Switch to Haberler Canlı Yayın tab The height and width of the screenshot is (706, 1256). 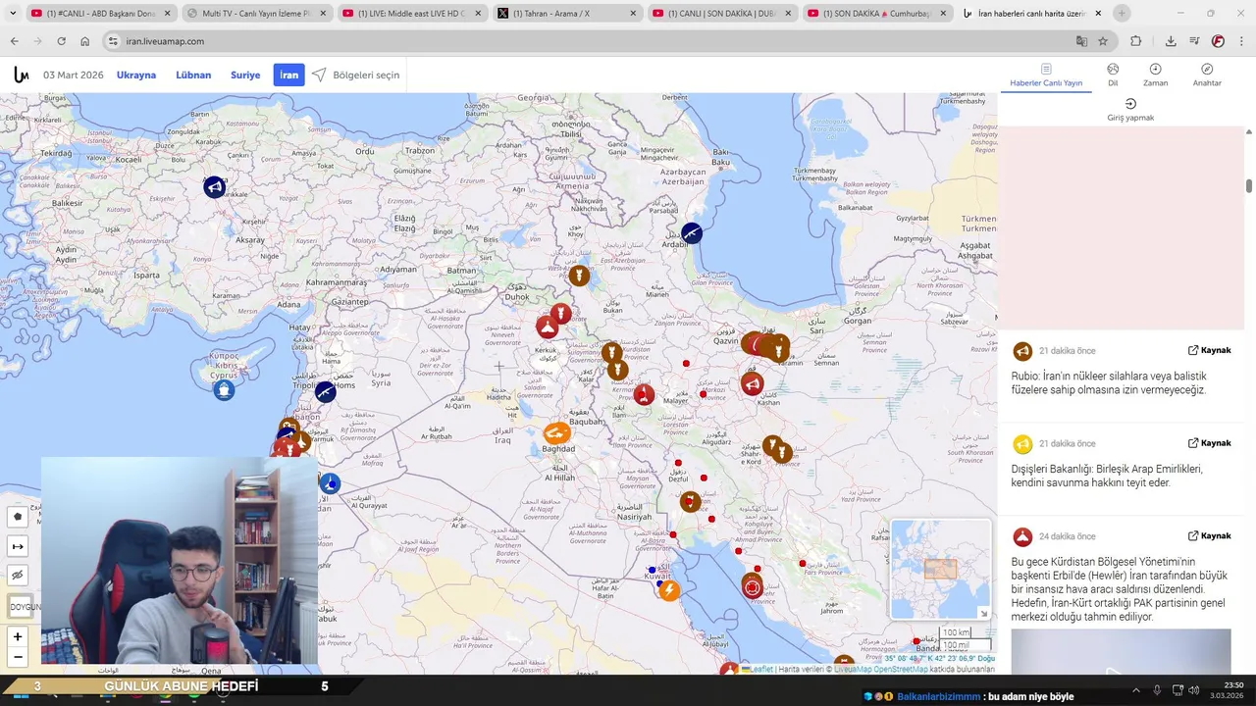(x=1046, y=76)
